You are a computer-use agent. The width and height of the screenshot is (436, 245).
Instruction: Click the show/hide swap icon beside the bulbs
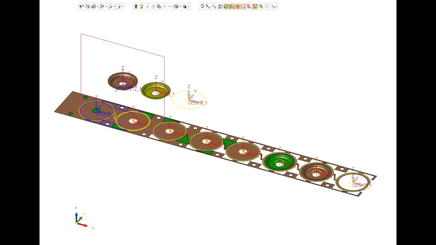(159, 6)
